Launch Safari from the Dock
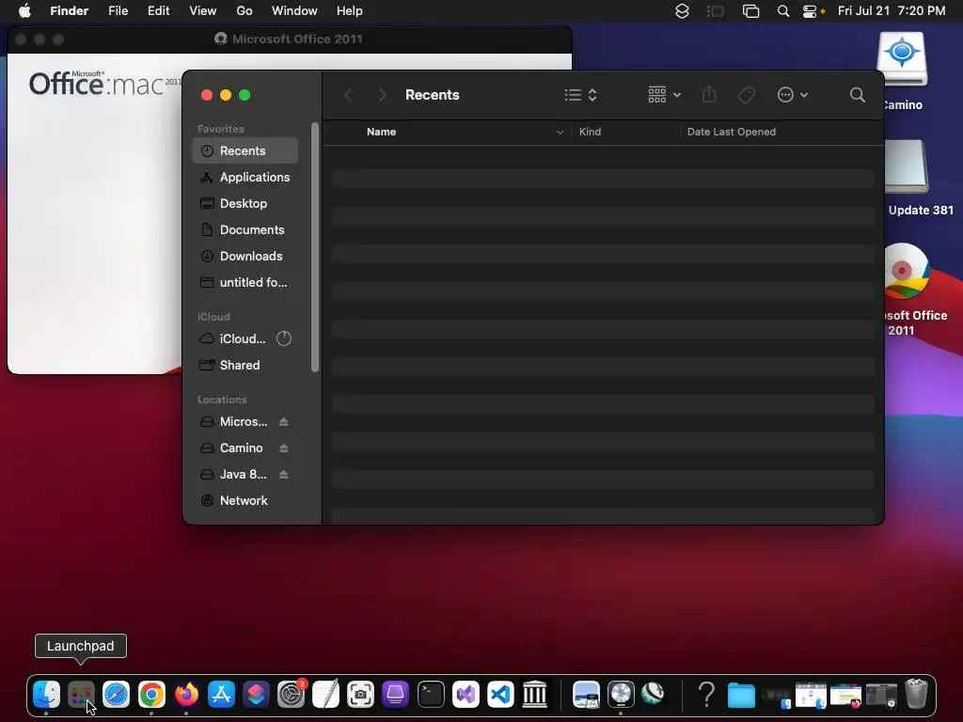The width and height of the screenshot is (963, 722). [116, 695]
